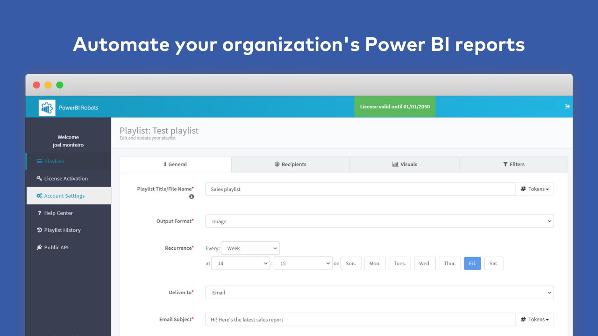The image size is (598, 336).
Task: Toggle the Sat. day button
Action: (494, 263)
